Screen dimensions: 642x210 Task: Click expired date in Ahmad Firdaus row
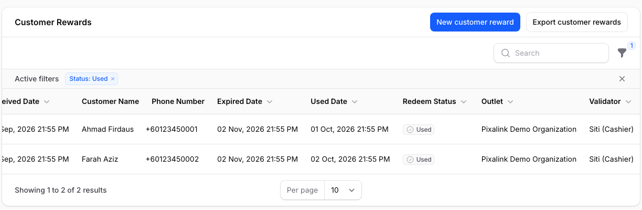tap(258, 129)
